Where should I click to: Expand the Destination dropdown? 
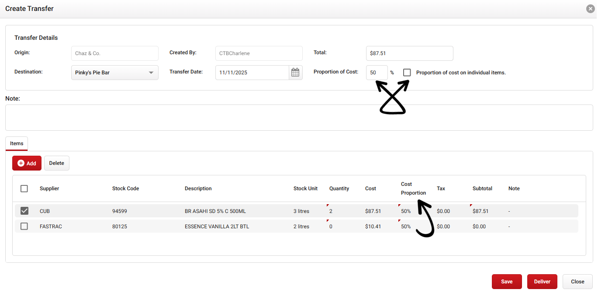(114, 73)
